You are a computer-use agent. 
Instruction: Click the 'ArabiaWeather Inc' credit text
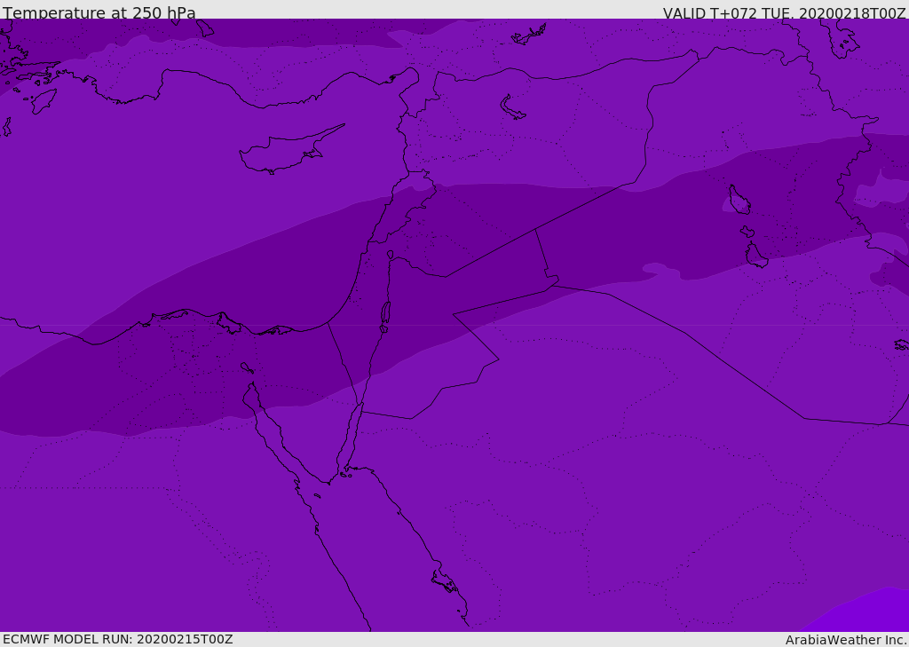846,640
